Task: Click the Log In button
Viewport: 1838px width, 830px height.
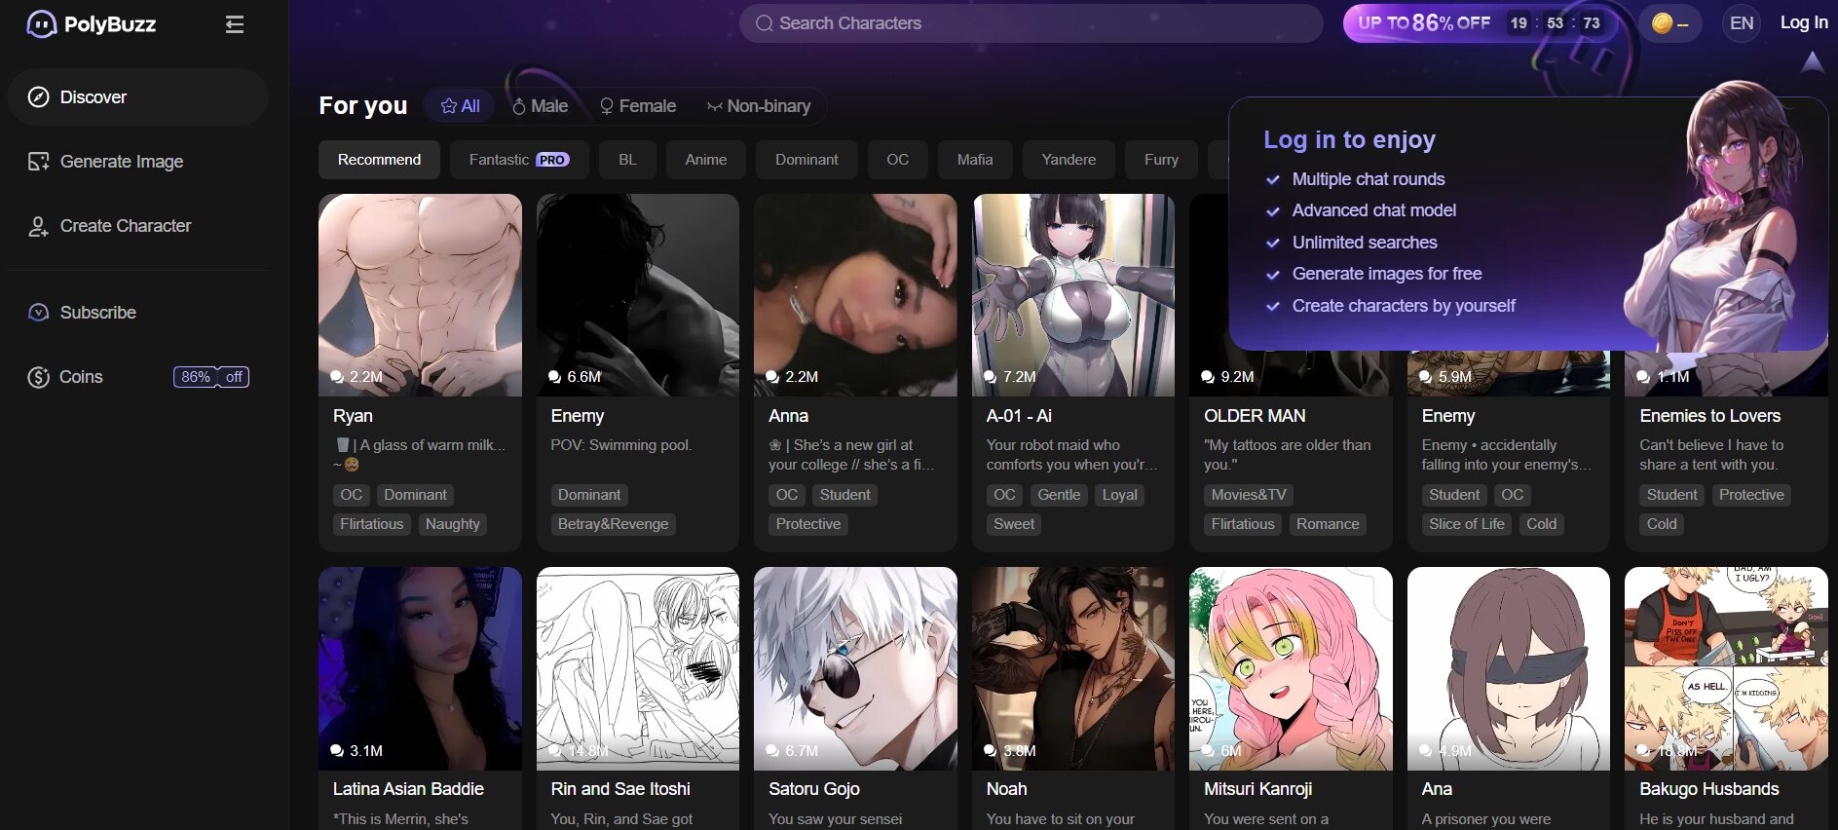Action: click(1803, 23)
